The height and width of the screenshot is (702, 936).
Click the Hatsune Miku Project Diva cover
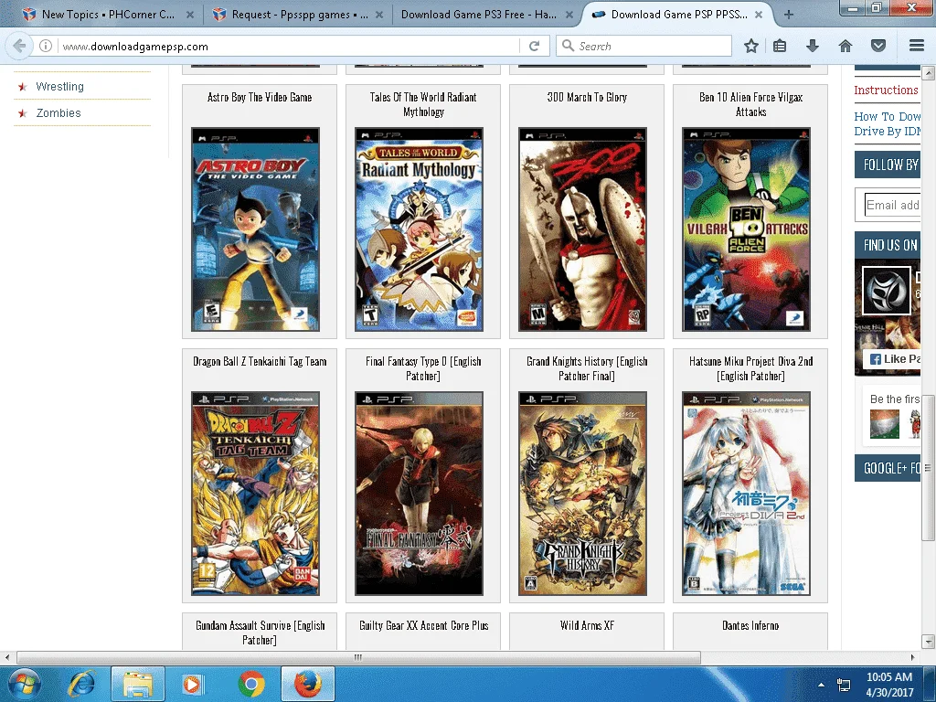(x=746, y=494)
